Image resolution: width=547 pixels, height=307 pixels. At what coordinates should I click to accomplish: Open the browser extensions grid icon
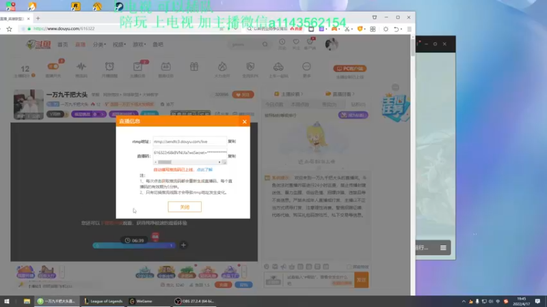373,29
